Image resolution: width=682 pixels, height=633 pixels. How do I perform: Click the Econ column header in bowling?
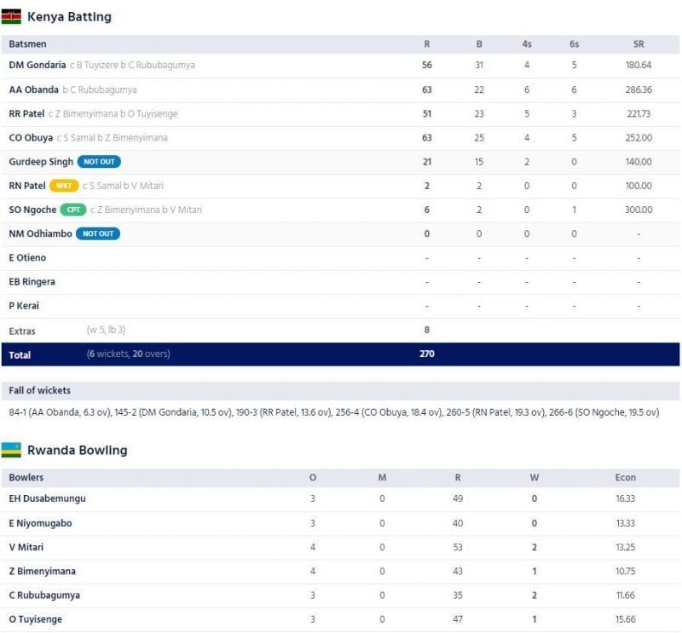click(625, 477)
